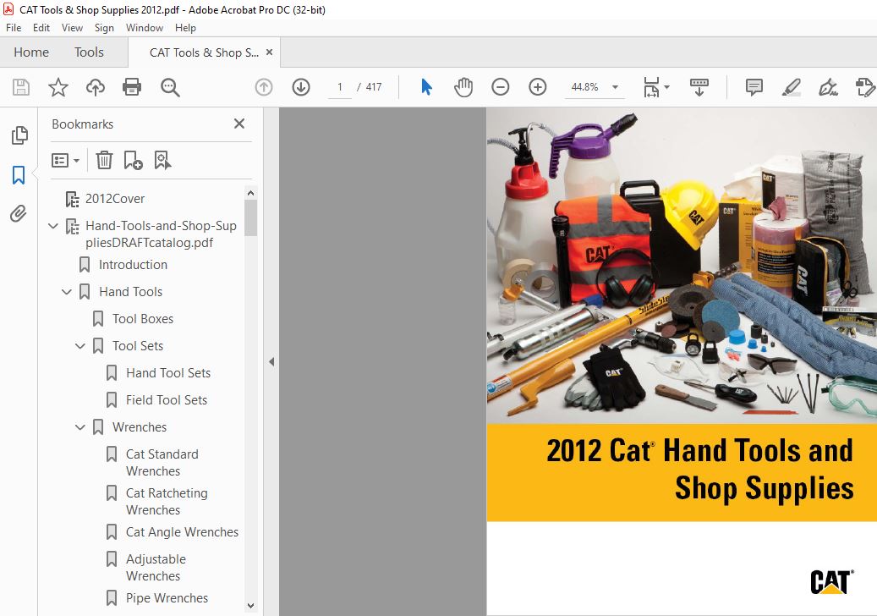
Task: Click the Fit page tool icon
Action: 651,87
